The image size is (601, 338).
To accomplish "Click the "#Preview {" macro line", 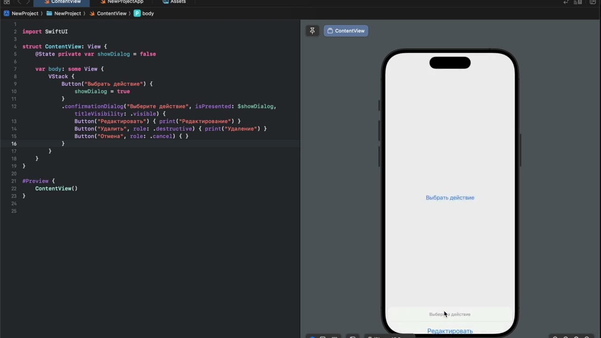I will [39, 181].
